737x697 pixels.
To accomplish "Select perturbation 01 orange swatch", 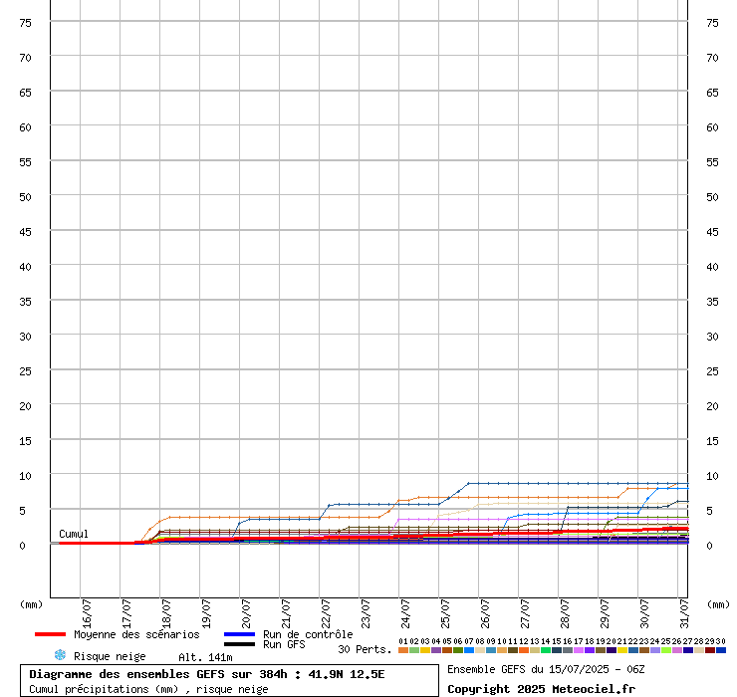I will point(403,650).
